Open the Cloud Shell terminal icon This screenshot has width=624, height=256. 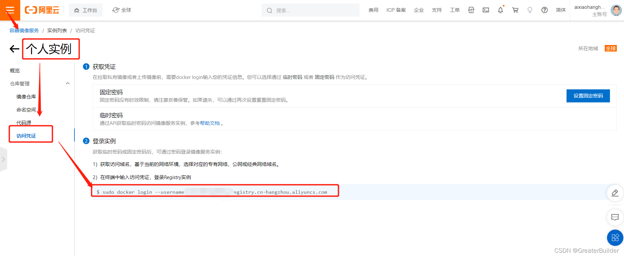point(486,10)
